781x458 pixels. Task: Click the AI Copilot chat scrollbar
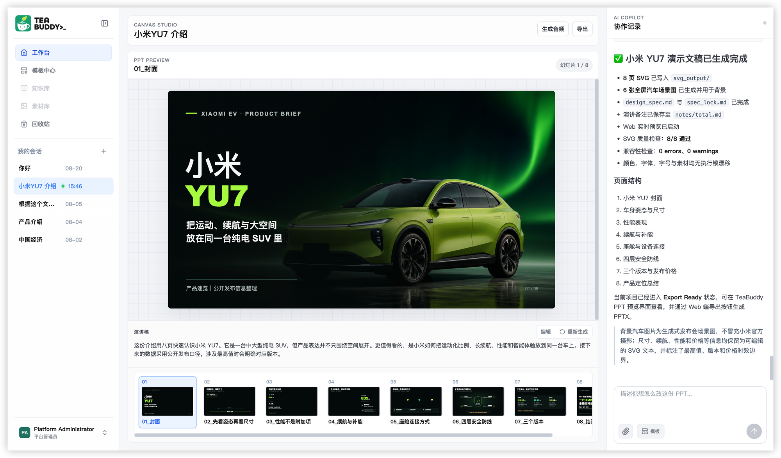(x=771, y=367)
